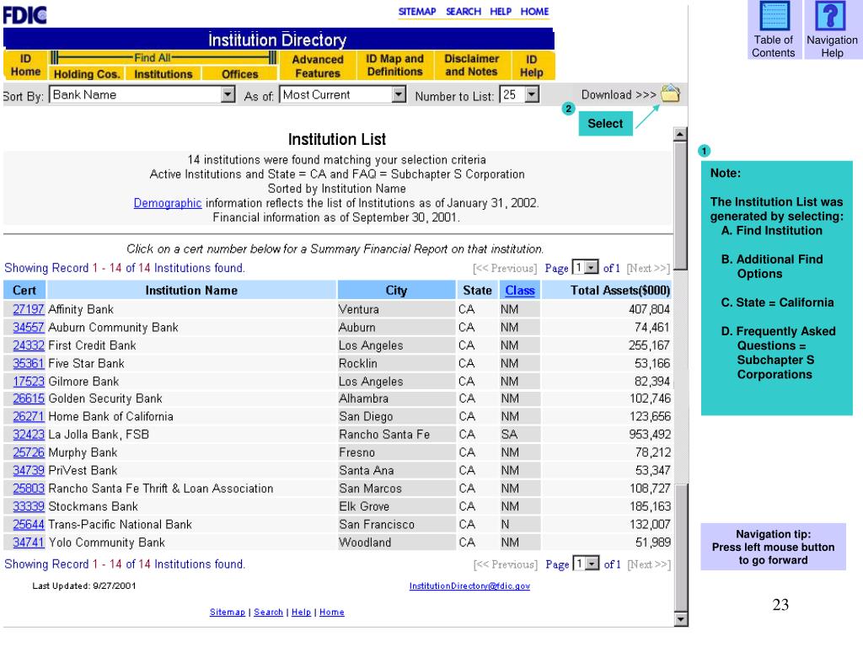Click the footer Home link
The image size is (863, 647).
pos(332,612)
